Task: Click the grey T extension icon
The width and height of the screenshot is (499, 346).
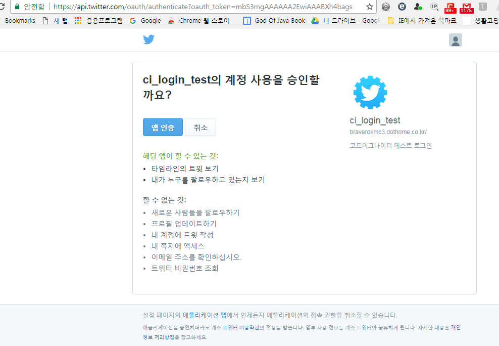Action: pos(483,7)
